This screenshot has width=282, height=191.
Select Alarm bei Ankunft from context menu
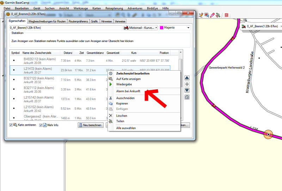pyautogui.click(x=128, y=91)
